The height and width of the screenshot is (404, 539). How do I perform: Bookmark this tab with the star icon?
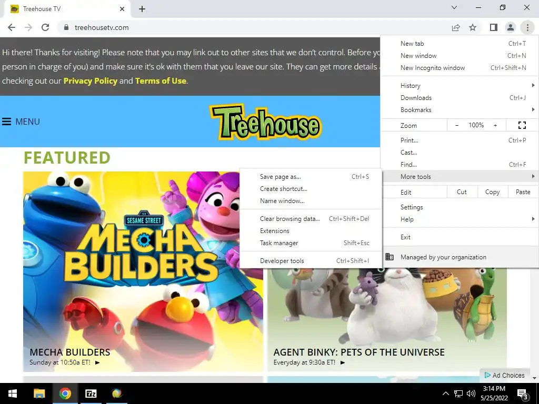(473, 27)
